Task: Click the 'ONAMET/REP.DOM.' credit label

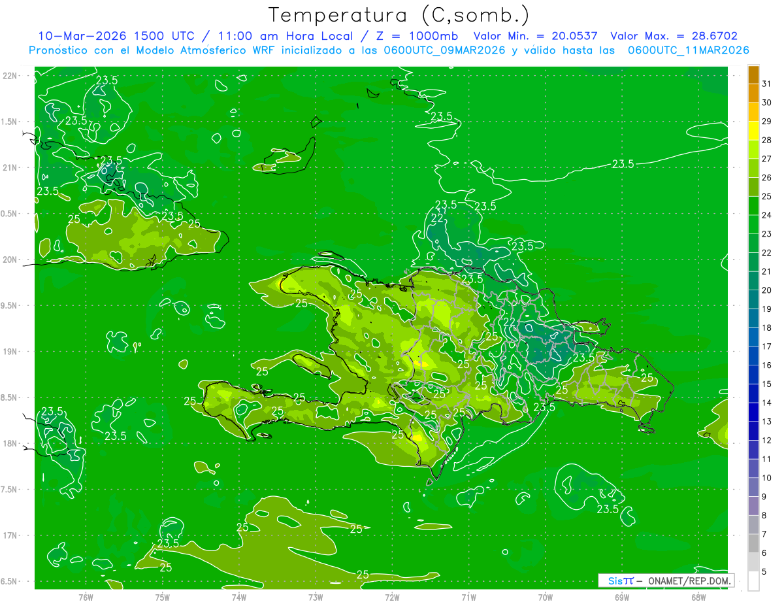Action: coord(688,581)
